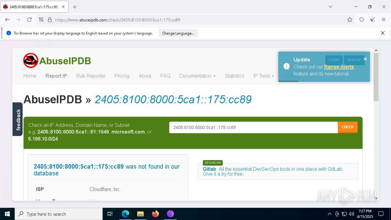Viewport: 391px width, 220px height.
Task: Click the Update info icon
Action: click(287, 66)
